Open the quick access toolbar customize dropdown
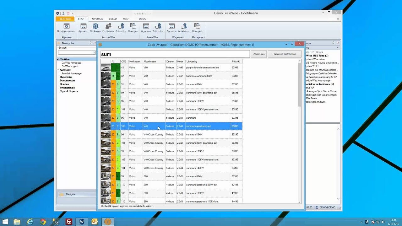402x226 pixels. coord(73,13)
